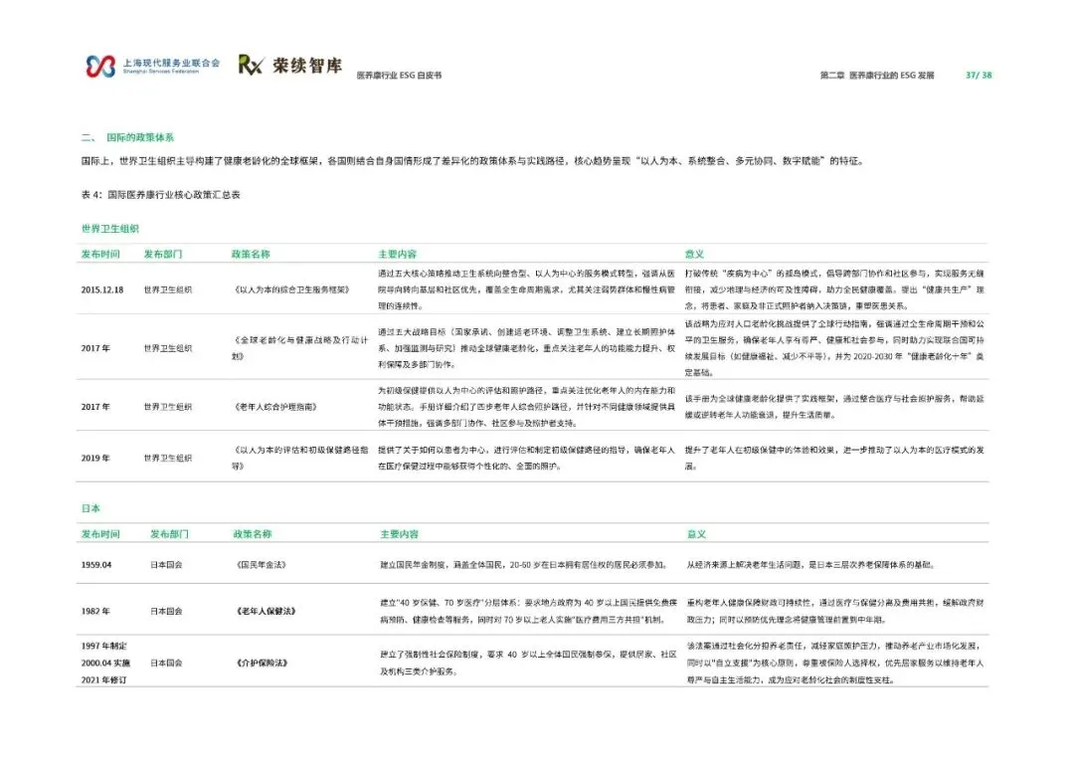Select section heading 二、国际的政策体系

pyautogui.click(x=127, y=137)
